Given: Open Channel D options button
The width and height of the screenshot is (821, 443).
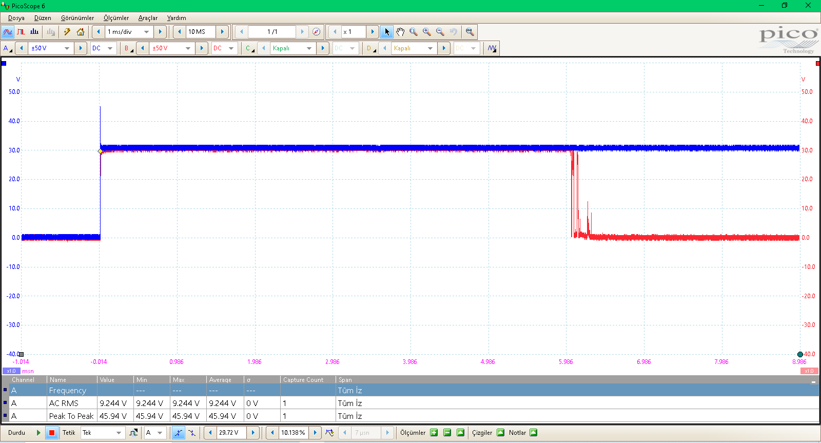Looking at the screenshot, I should (x=370, y=48).
